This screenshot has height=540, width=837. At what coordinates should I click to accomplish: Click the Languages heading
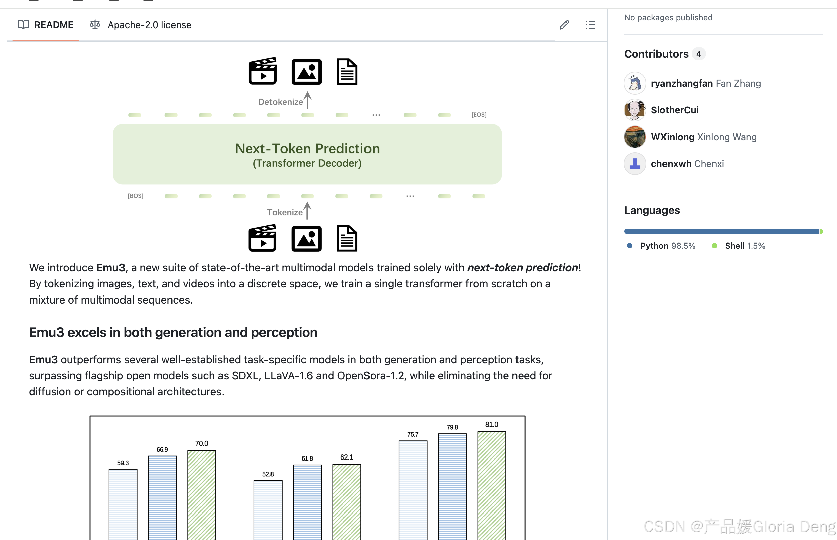[652, 210]
